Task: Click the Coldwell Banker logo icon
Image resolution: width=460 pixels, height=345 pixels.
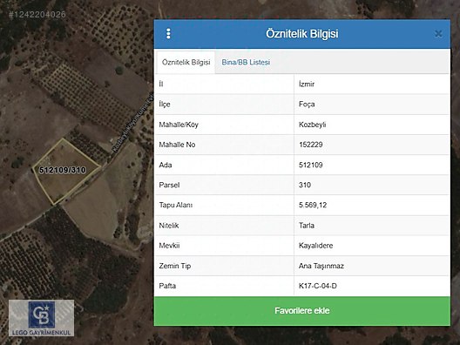Action: 42,315
